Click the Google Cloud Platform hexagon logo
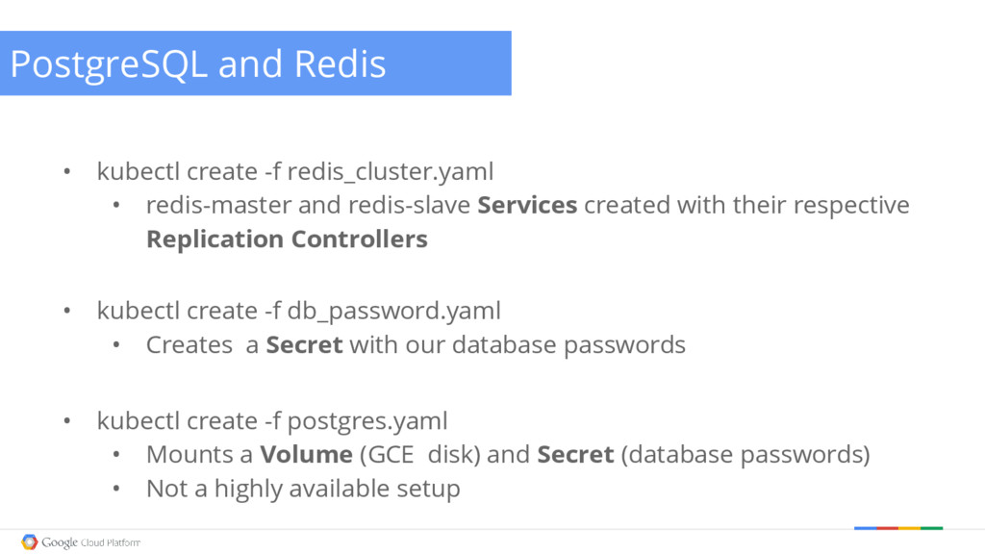985x554 pixels. click(x=29, y=541)
